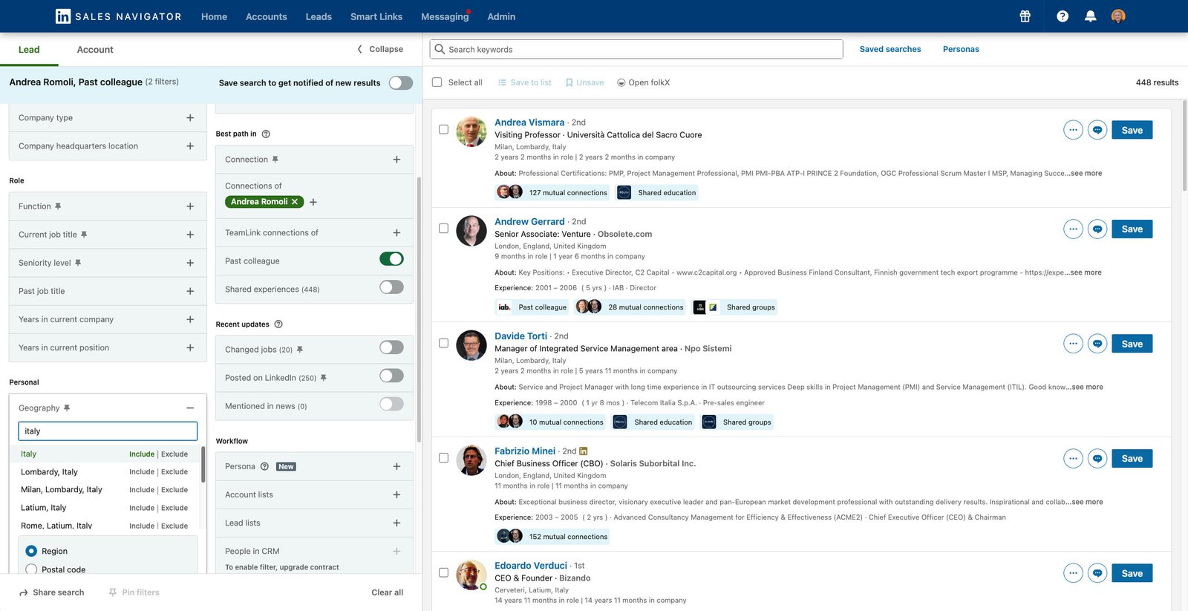The width and height of the screenshot is (1188, 611).
Task: Open the user profile avatar menu
Action: (1118, 16)
